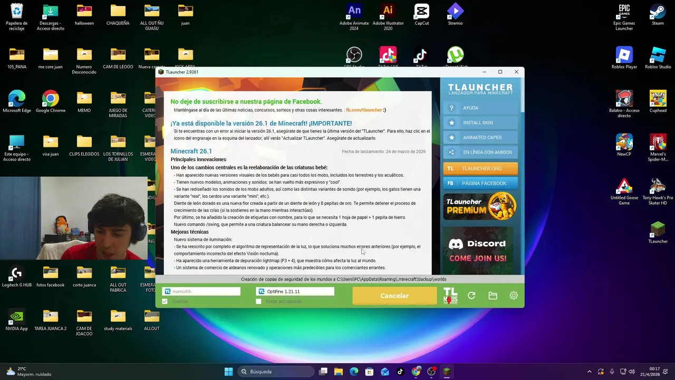Open the weather widget in taskbar
Screen dimensions: 675x380
29,372
